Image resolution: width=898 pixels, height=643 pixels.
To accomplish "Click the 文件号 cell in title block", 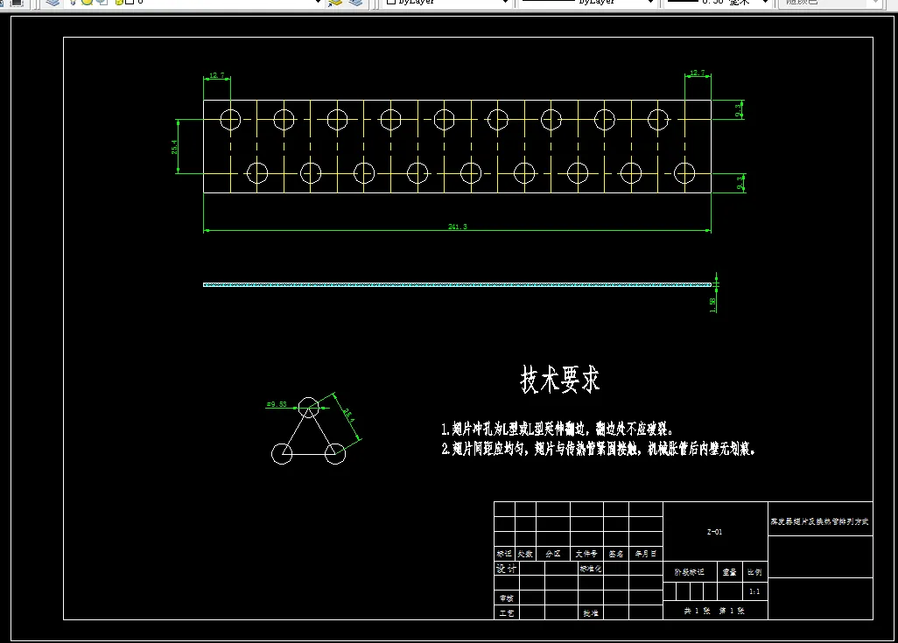I will [x=586, y=554].
